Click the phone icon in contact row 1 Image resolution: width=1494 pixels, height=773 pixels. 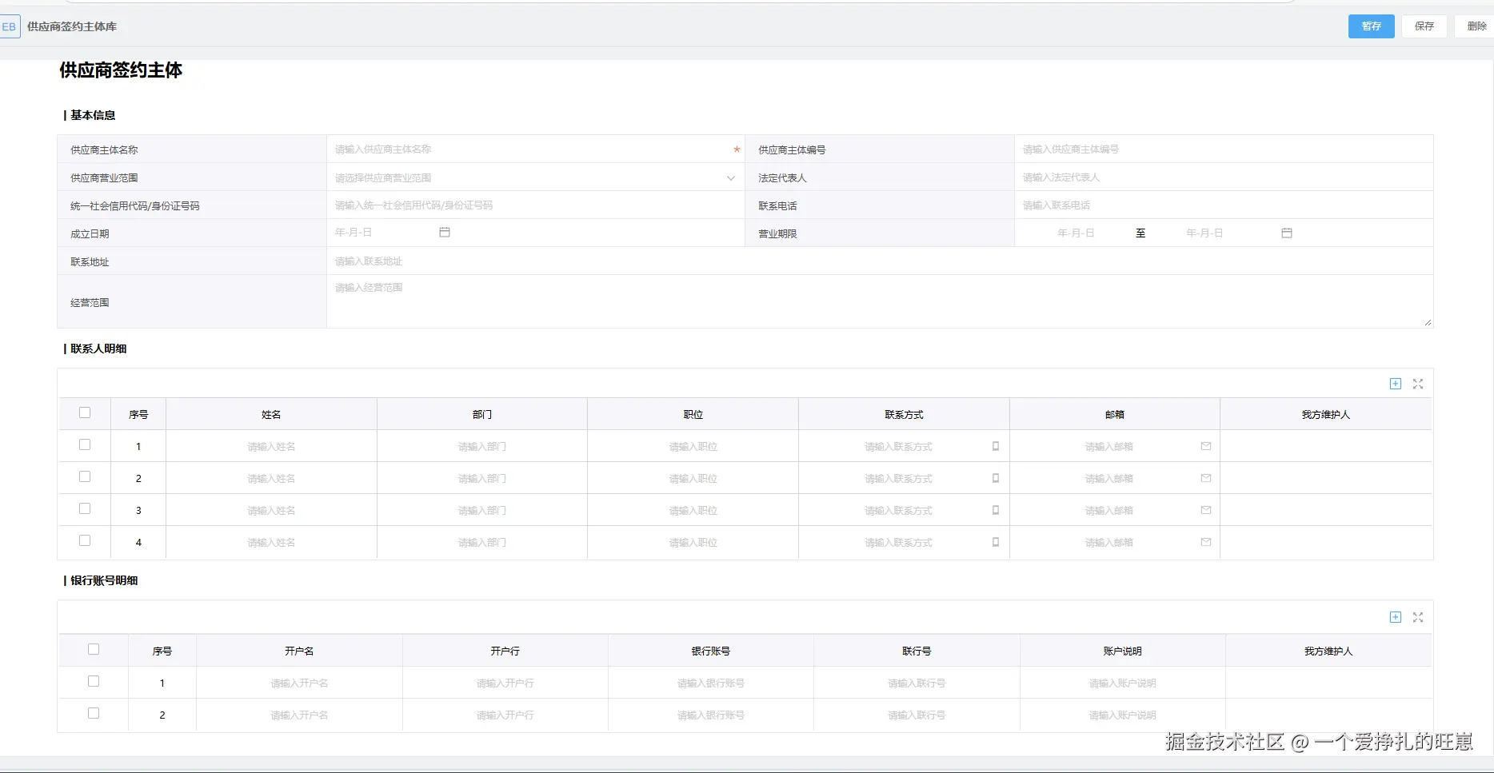tap(996, 446)
